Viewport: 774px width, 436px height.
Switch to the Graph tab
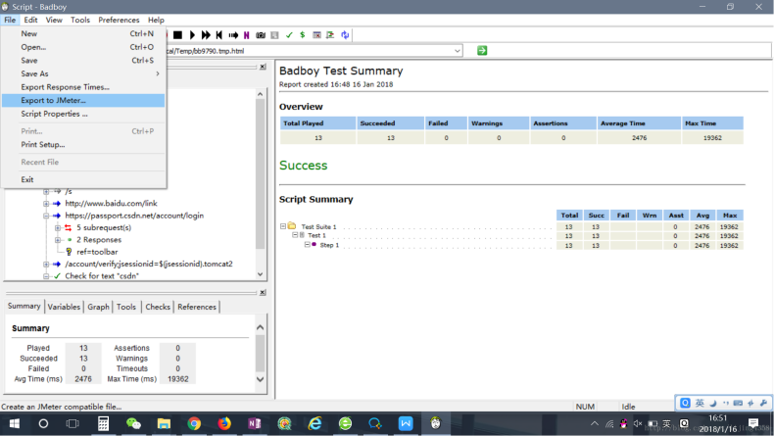coord(98,307)
